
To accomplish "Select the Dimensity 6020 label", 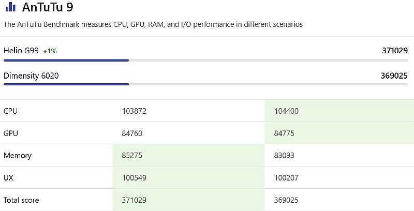I will click(31, 76).
